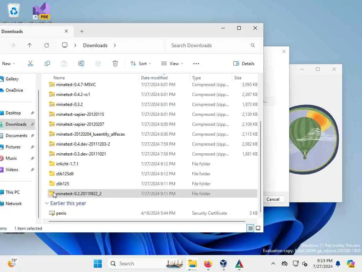Open the Sort dropdown
This screenshot has width=362, height=272.
[141, 64]
